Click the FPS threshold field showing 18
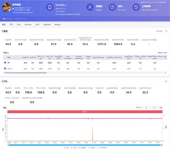 (x=146, y=108)
